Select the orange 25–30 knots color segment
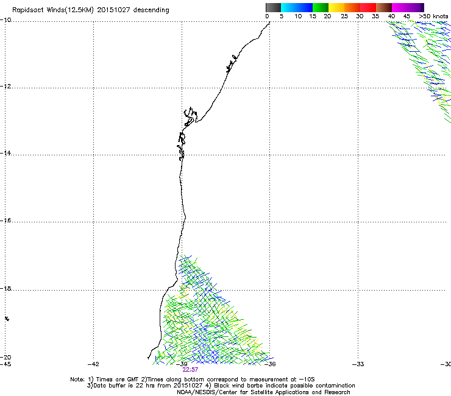 (352, 7)
